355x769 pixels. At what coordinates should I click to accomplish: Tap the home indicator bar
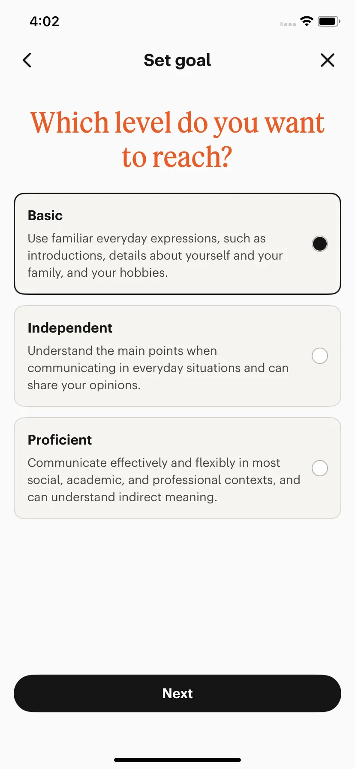[177, 760]
